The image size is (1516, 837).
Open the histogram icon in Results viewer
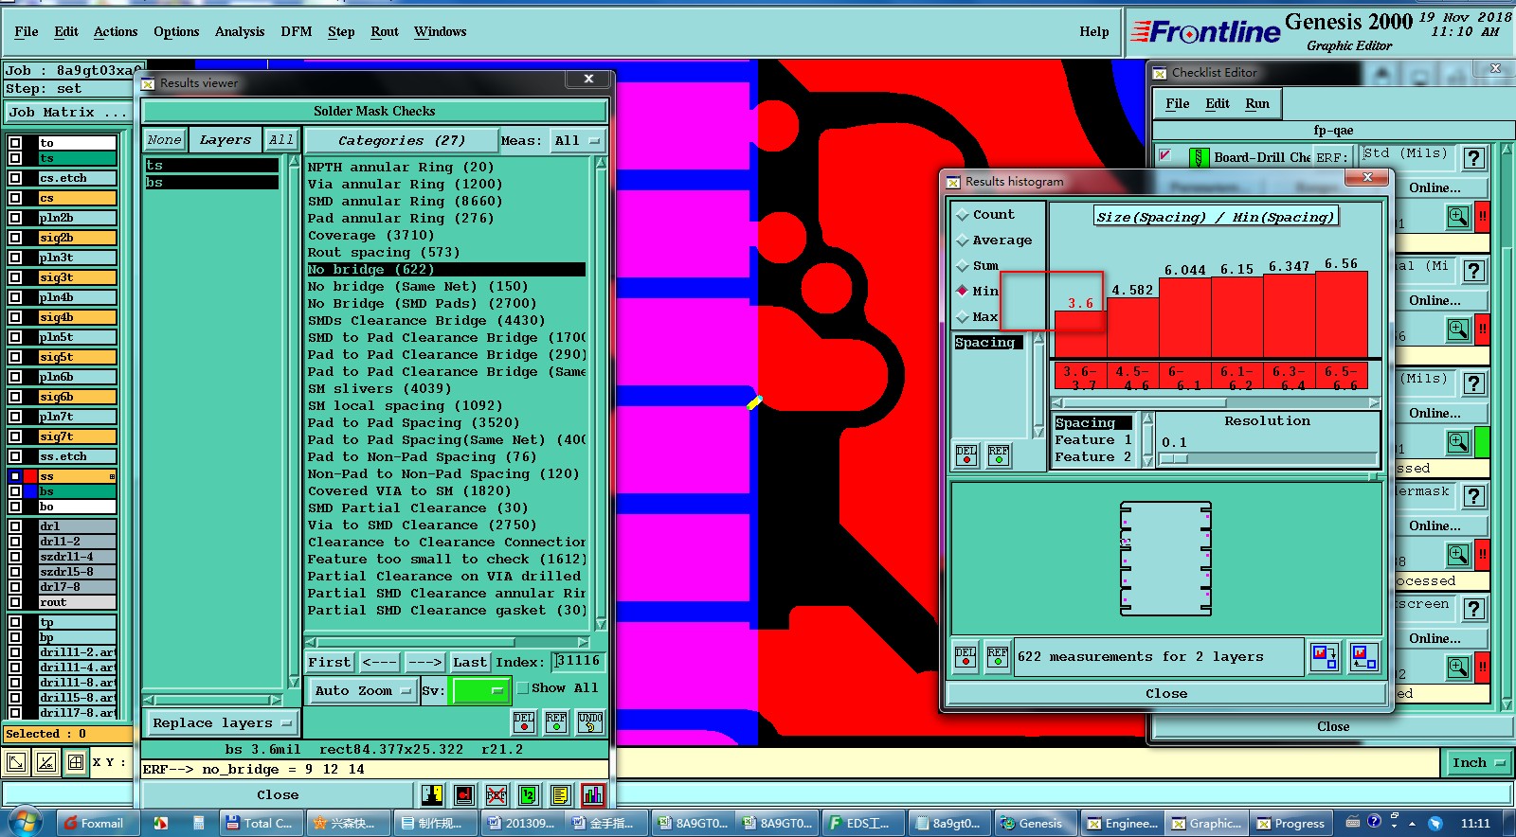[x=593, y=794]
